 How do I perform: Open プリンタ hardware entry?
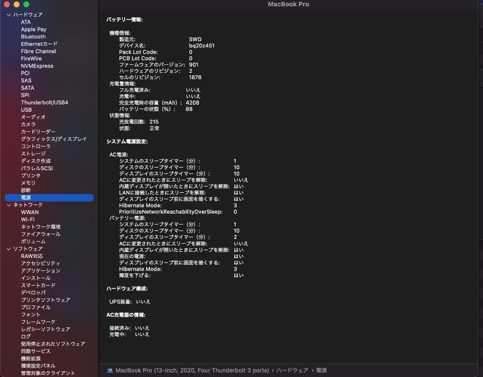(x=31, y=176)
